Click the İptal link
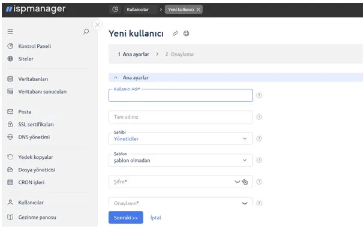 point(155,218)
